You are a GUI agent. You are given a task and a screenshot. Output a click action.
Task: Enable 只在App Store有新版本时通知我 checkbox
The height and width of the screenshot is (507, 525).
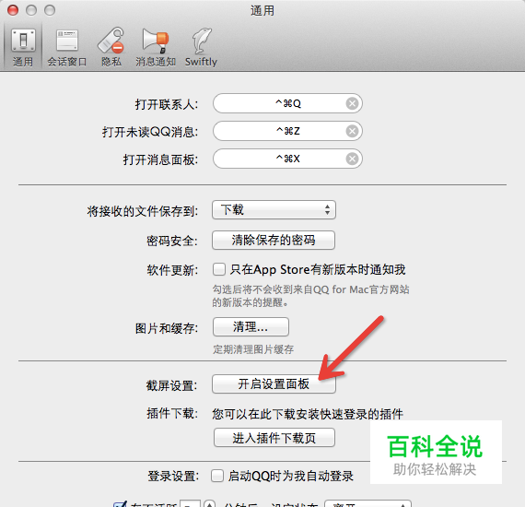coord(219,269)
